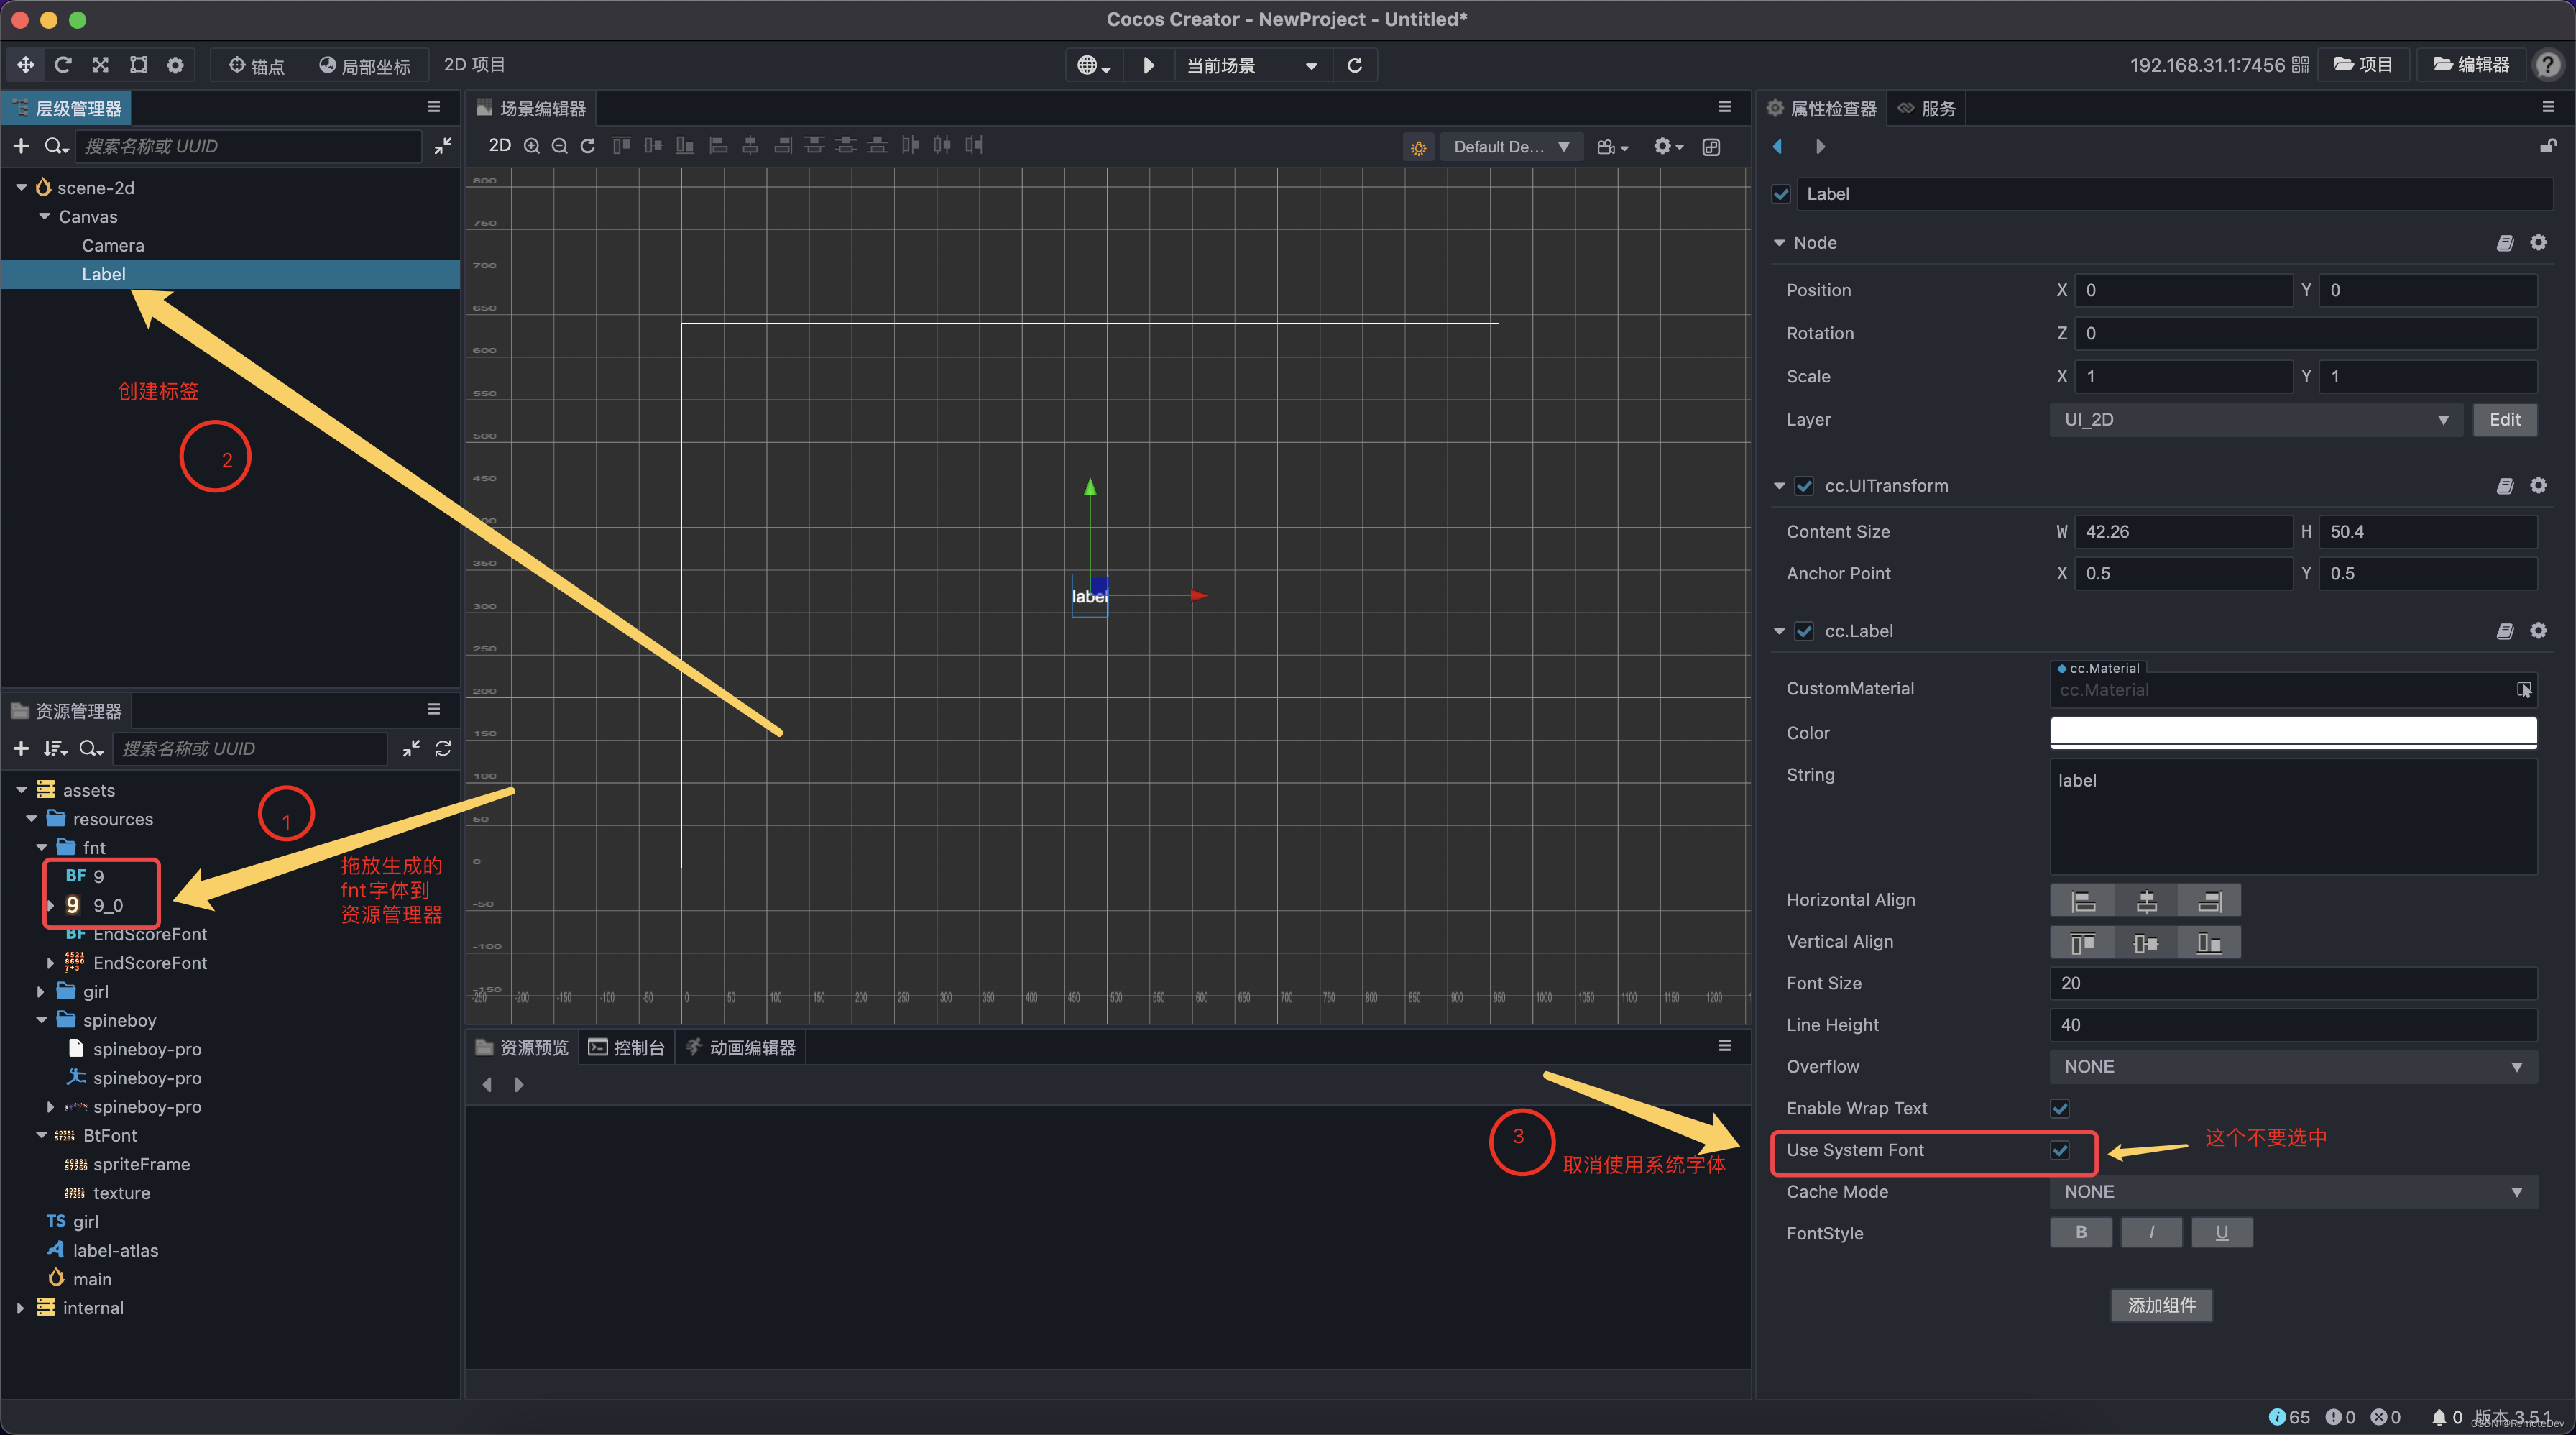
Task: Click the 添加组件 add component button
Action: click(2161, 1305)
